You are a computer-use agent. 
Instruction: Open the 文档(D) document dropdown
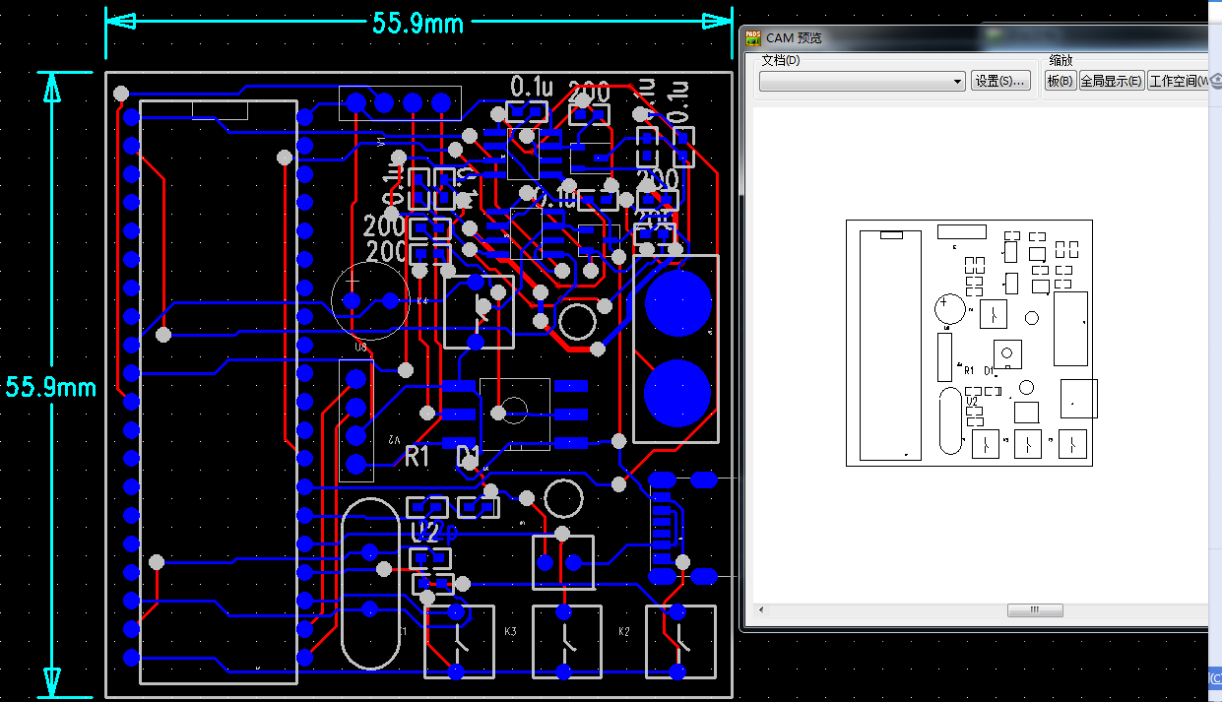tap(862, 82)
